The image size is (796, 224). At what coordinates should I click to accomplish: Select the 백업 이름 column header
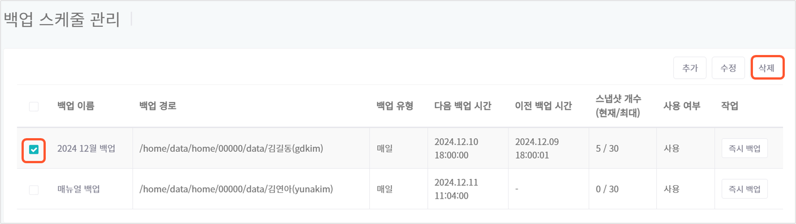76,106
